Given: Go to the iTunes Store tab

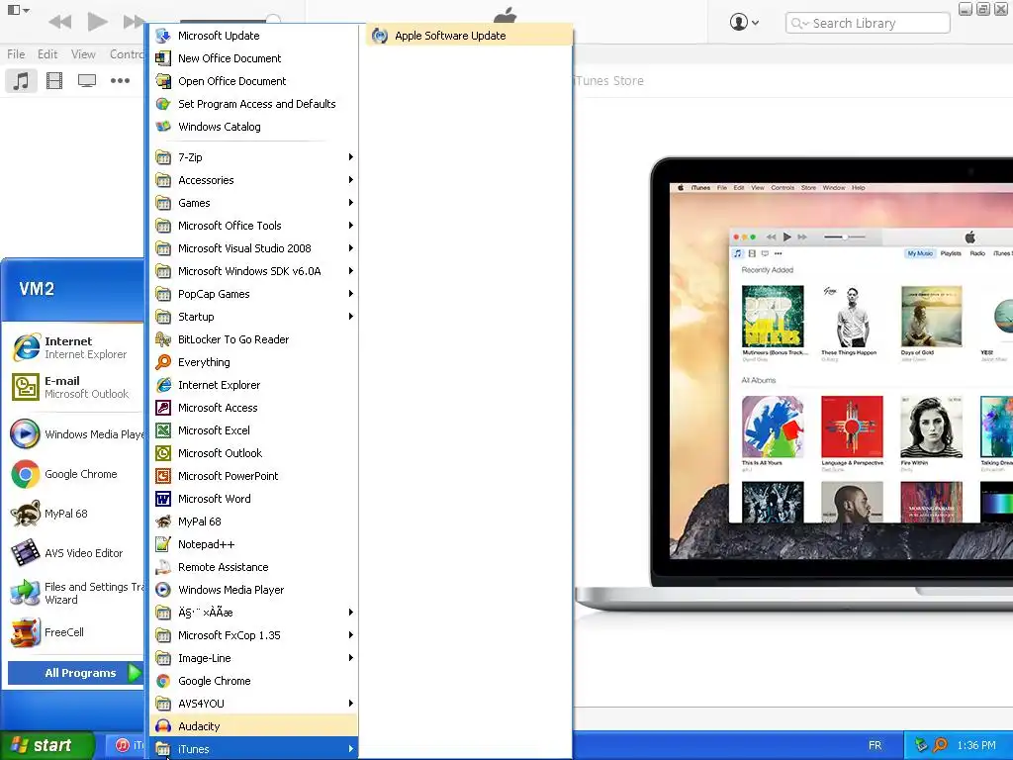Looking at the screenshot, I should (x=608, y=81).
